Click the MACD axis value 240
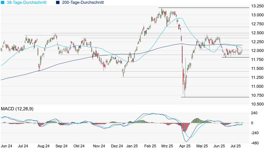264x148 pixels. click(254, 113)
